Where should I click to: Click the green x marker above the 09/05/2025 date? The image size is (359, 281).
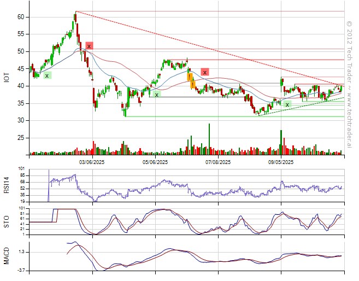point(287,104)
